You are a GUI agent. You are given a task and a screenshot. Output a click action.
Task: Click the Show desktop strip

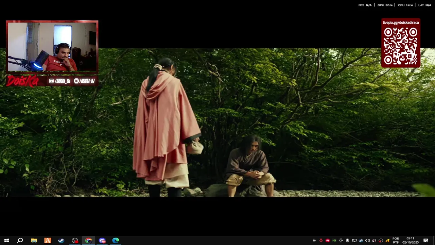[434, 241]
